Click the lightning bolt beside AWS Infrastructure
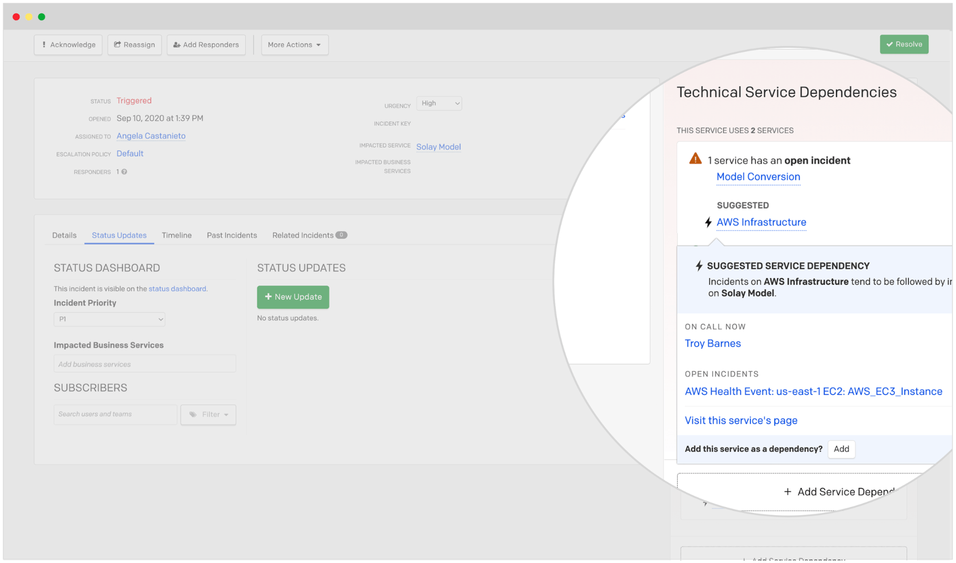Image resolution: width=956 pixels, height=563 pixels. 708,223
